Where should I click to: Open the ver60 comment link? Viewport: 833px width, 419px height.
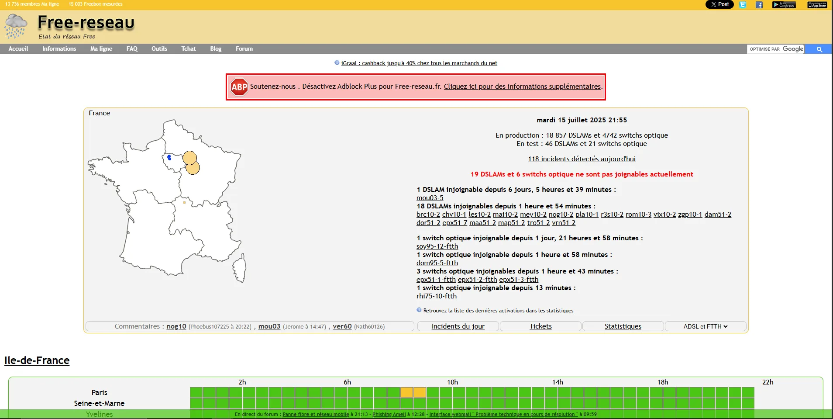pyautogui.click(x=342, y=326)
